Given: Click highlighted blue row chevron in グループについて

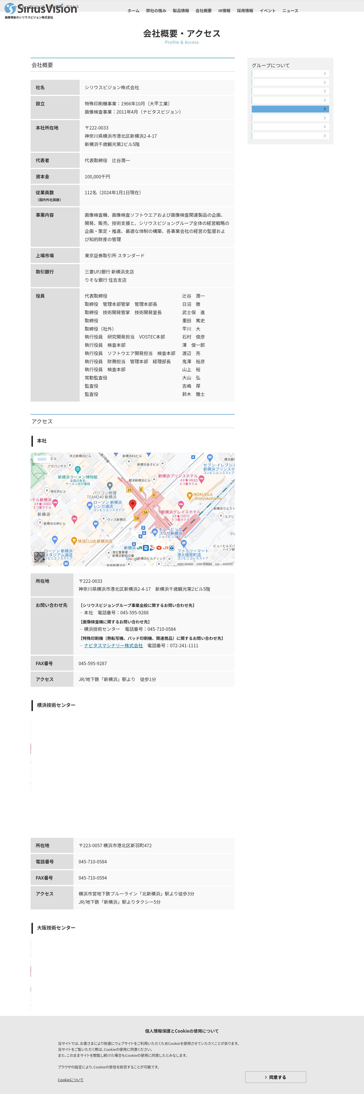Looking at the screenshot, I should pos(325,109).
